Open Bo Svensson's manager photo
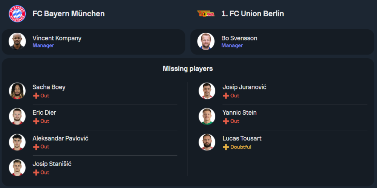Image resolution: width=377 pixels, height=188 pixels. click(206, 41)
